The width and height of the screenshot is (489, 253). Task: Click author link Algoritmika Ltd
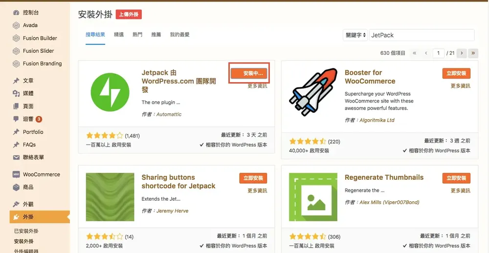(377, 120)
